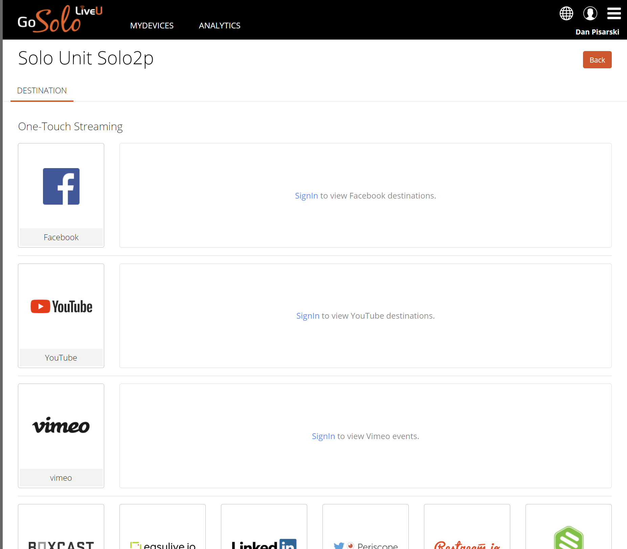Click SignIn for Vimeo events
The image size is (627, 549).
pyautogui.click(x=323, y=436)
